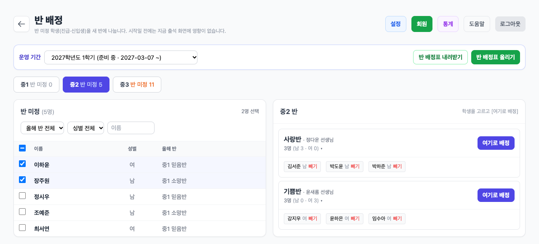Check the checkbox for 정시우
Viewport: 539px width, 244px height.
pyautogui.click(x=22, y=196)
